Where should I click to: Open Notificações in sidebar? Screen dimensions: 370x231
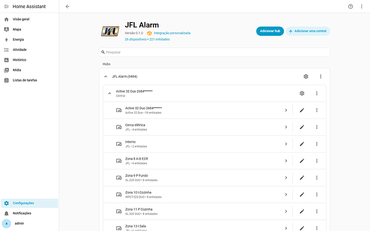pos(29,213)
